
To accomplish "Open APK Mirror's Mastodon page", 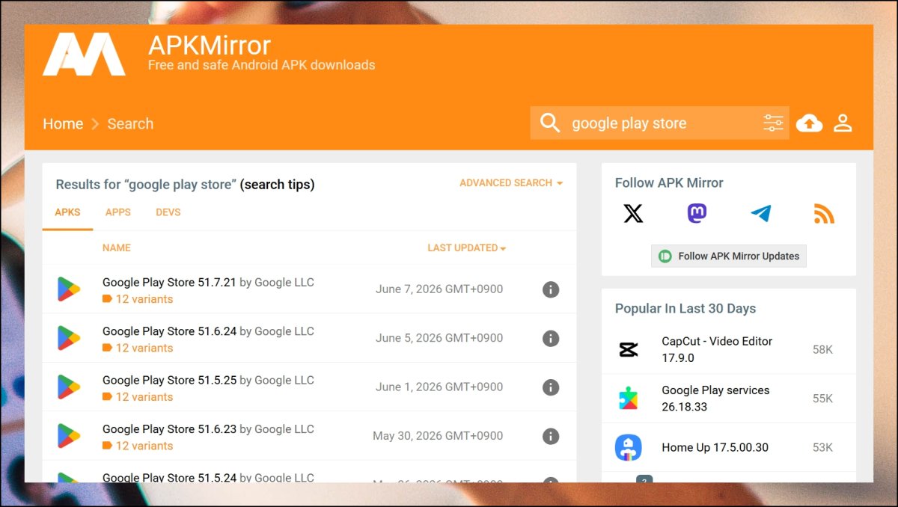I will (x=697, y=214).
